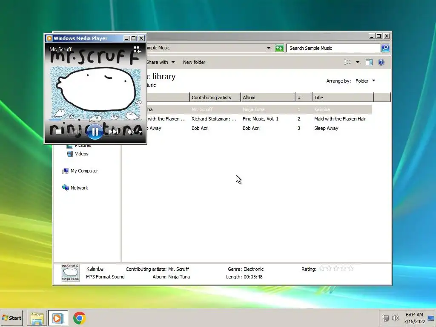Launch Google Chrome from the taskbar
Screen dimensions: 436x327
pos(79,318)
